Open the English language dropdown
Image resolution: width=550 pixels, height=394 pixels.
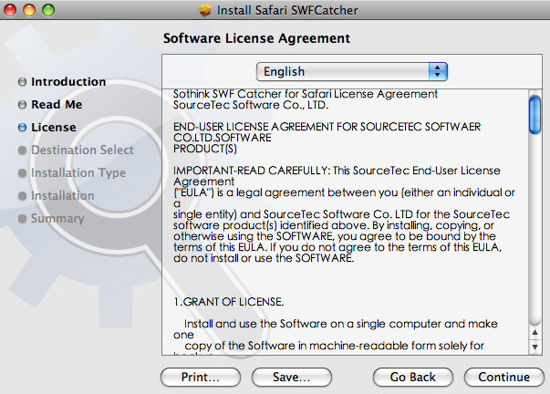(352, 71)
